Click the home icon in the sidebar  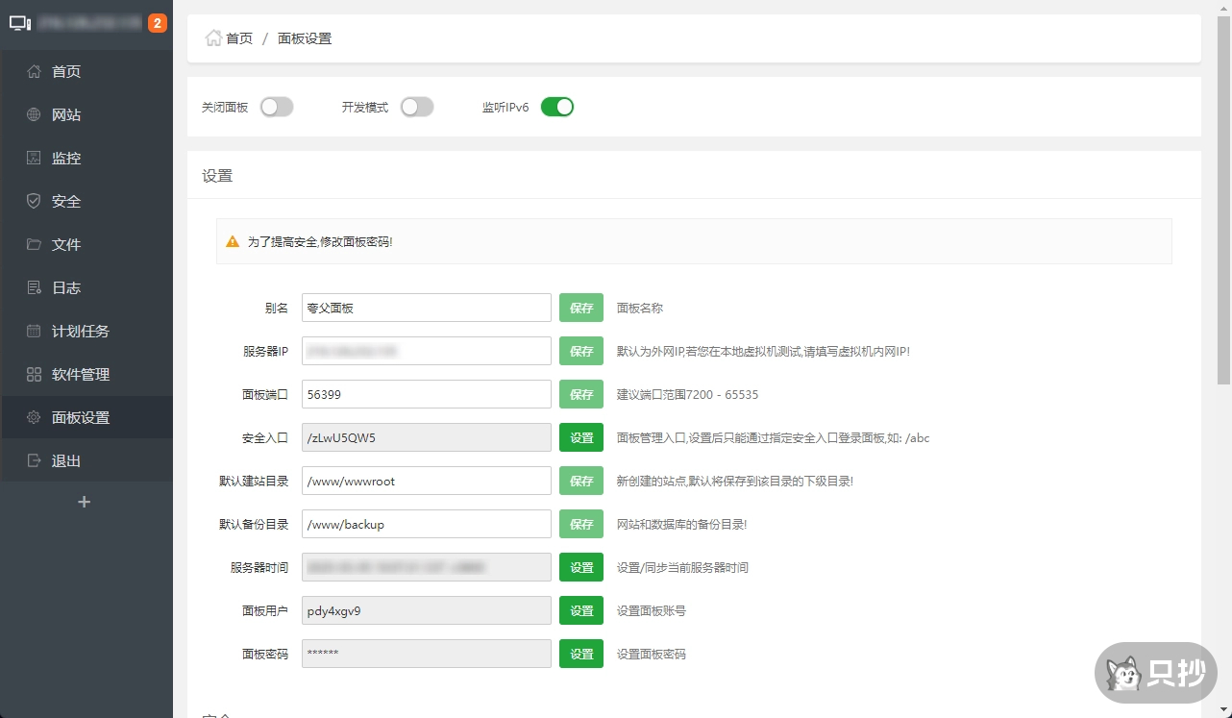34,72
